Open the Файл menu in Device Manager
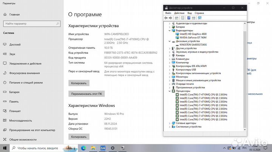The image size is (272, 152). 168,13
